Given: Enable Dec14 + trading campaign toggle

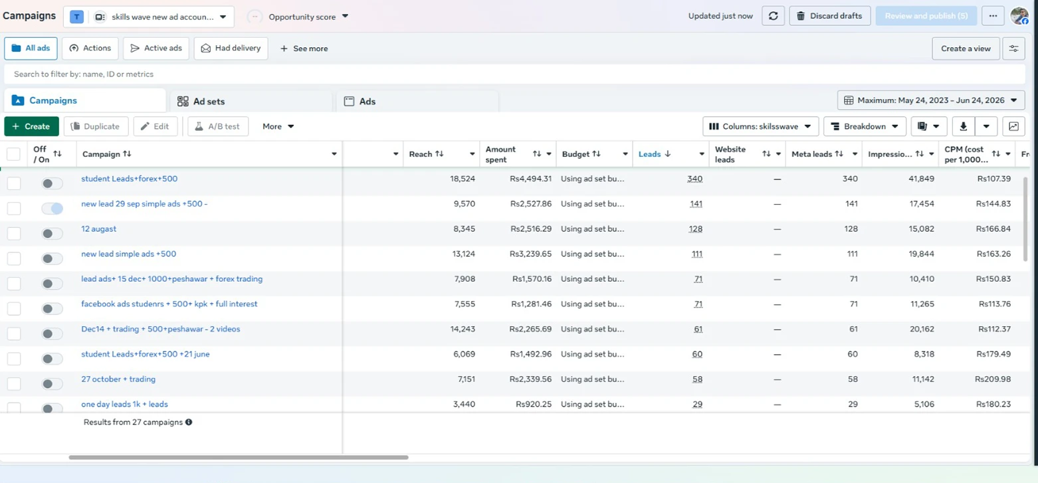Looking at the screenshot, I should pyautogui.click(x=52, y=334).
